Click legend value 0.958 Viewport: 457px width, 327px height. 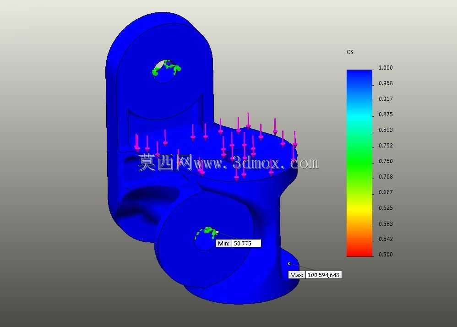386,83
